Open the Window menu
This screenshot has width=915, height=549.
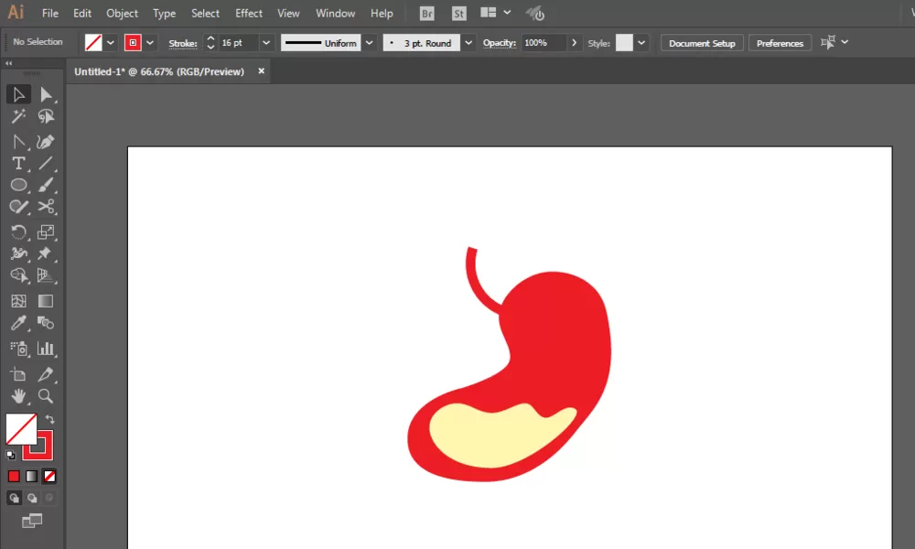pyautogui.click(x=336, y=13)
